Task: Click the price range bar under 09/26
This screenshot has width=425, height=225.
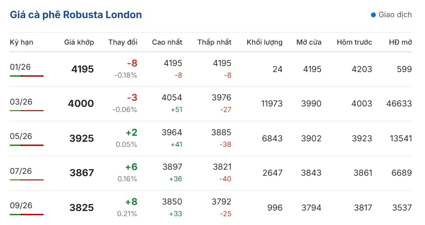Action: pyautogui.click(x=27, y=214)
